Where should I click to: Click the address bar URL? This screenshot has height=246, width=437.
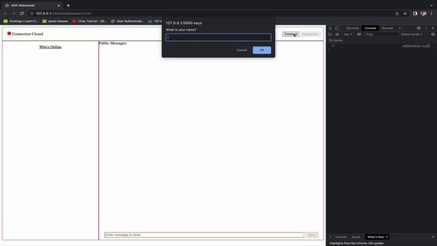click(64, 14)
